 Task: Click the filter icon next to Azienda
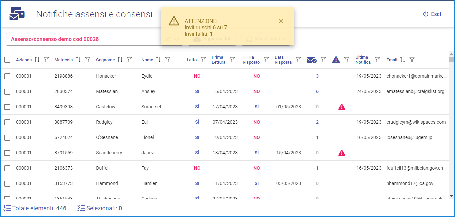46,60
